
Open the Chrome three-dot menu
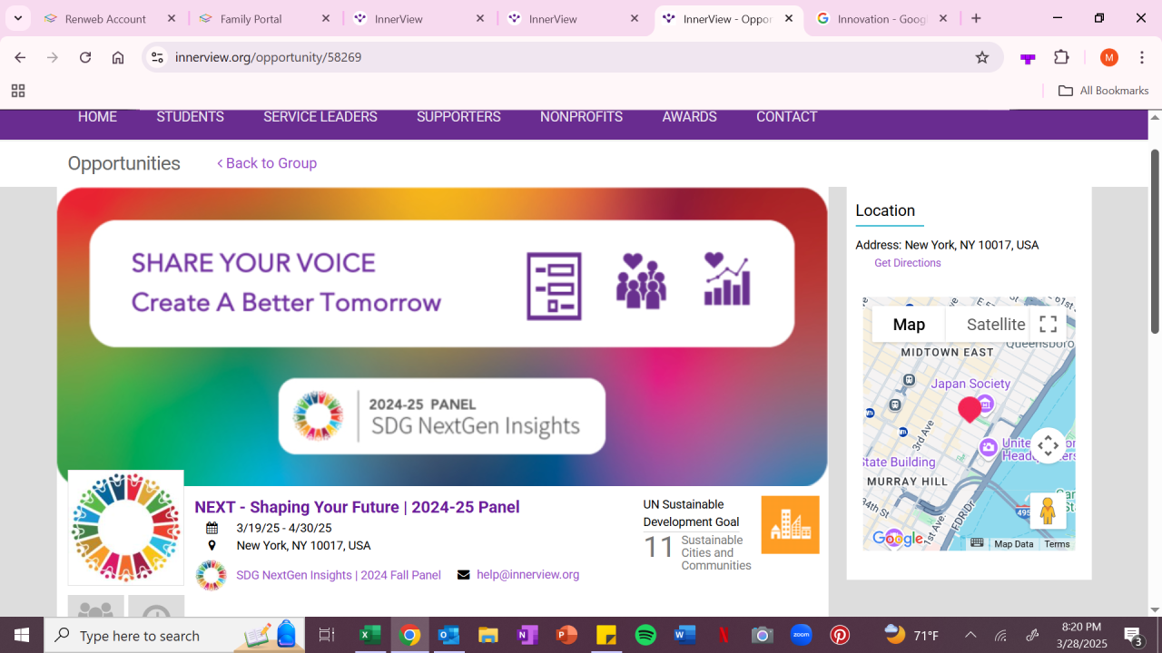click(x=1142, y=57)
